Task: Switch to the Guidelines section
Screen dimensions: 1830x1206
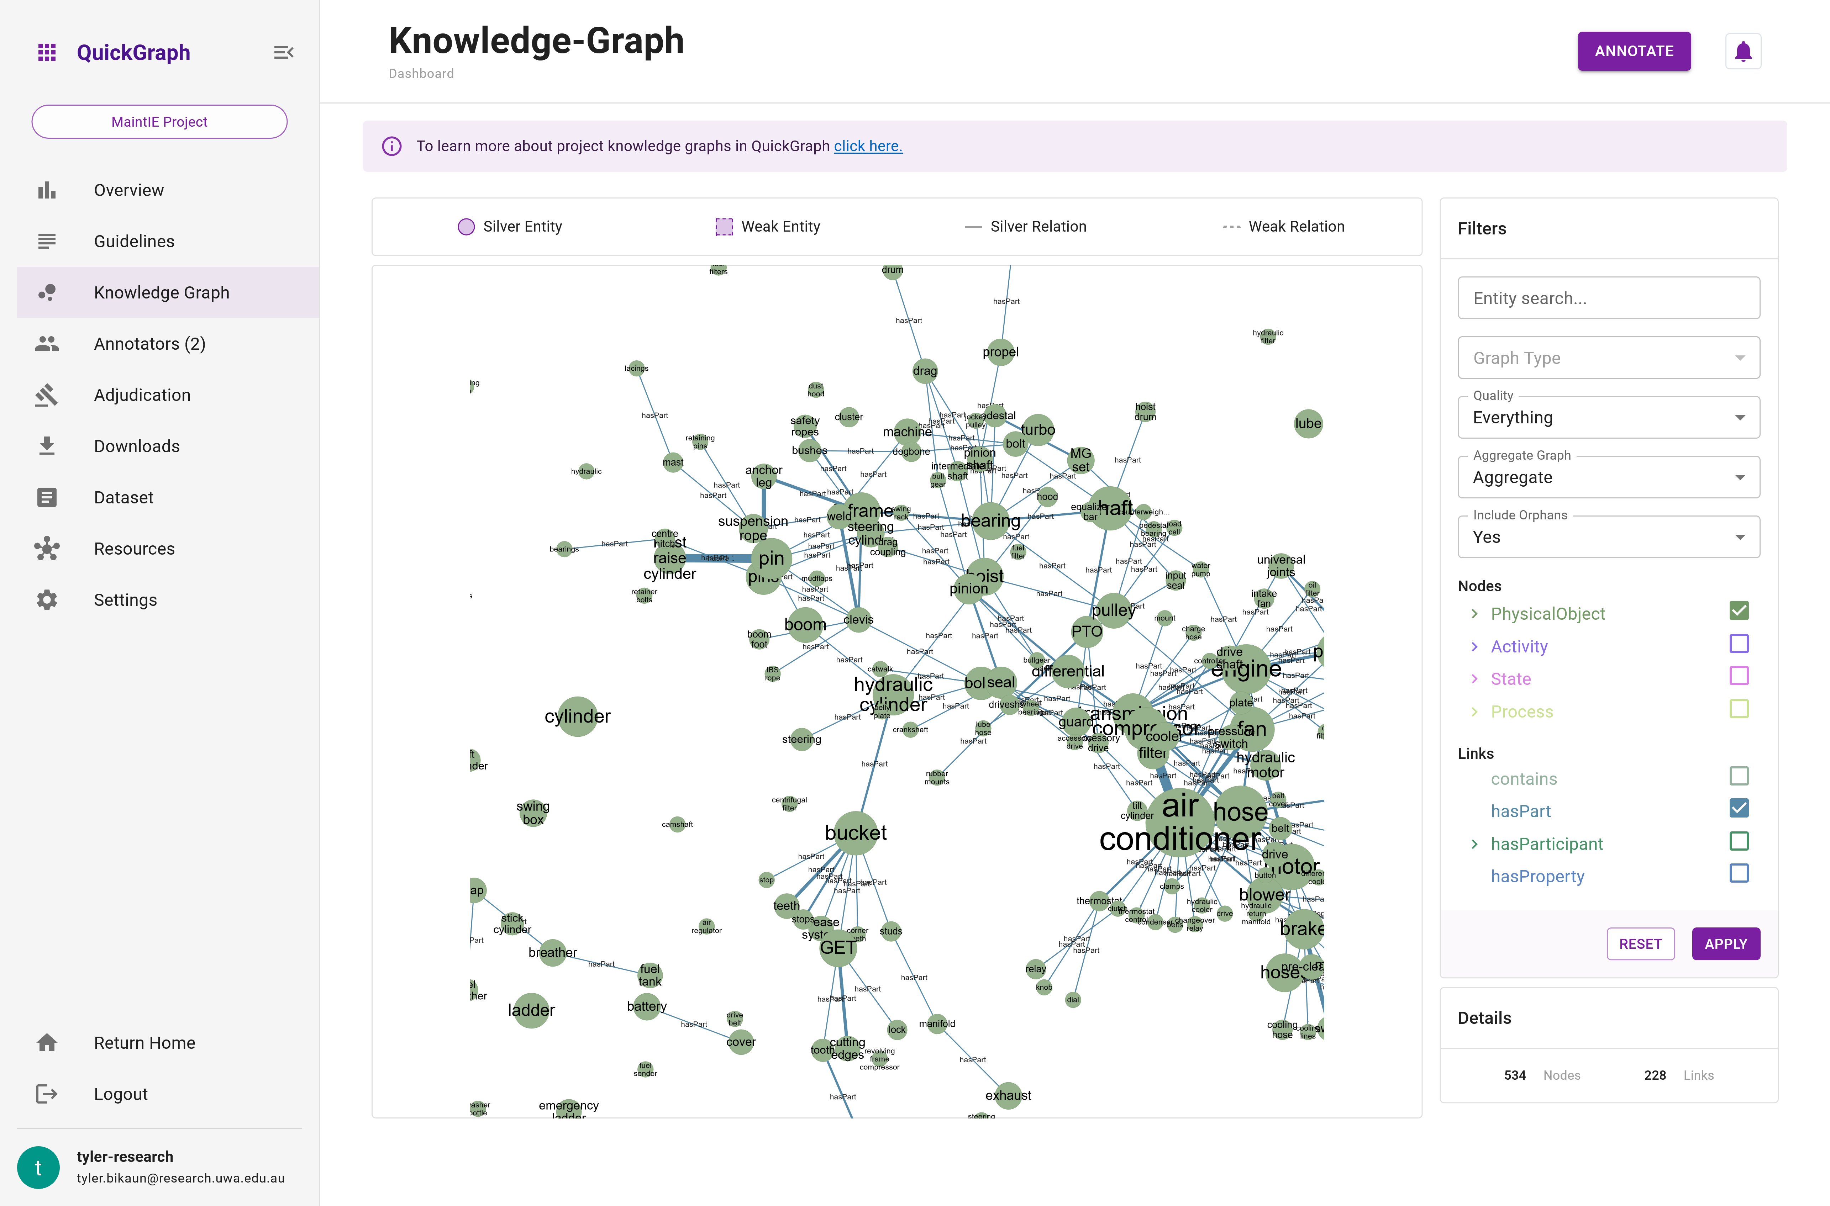Action: click(x=134, y=241)
